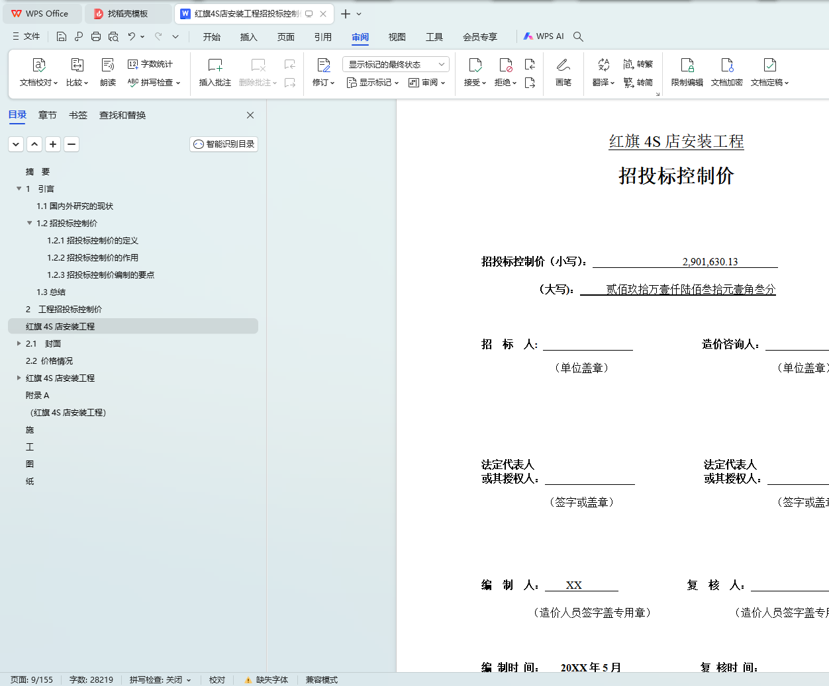The width and height of the screenshot is (829, 686).
Task: Click the Print icon in quick access toolbar
Action: [96, 36]
